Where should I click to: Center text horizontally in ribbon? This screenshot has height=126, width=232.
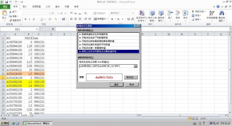pos(76,19)
